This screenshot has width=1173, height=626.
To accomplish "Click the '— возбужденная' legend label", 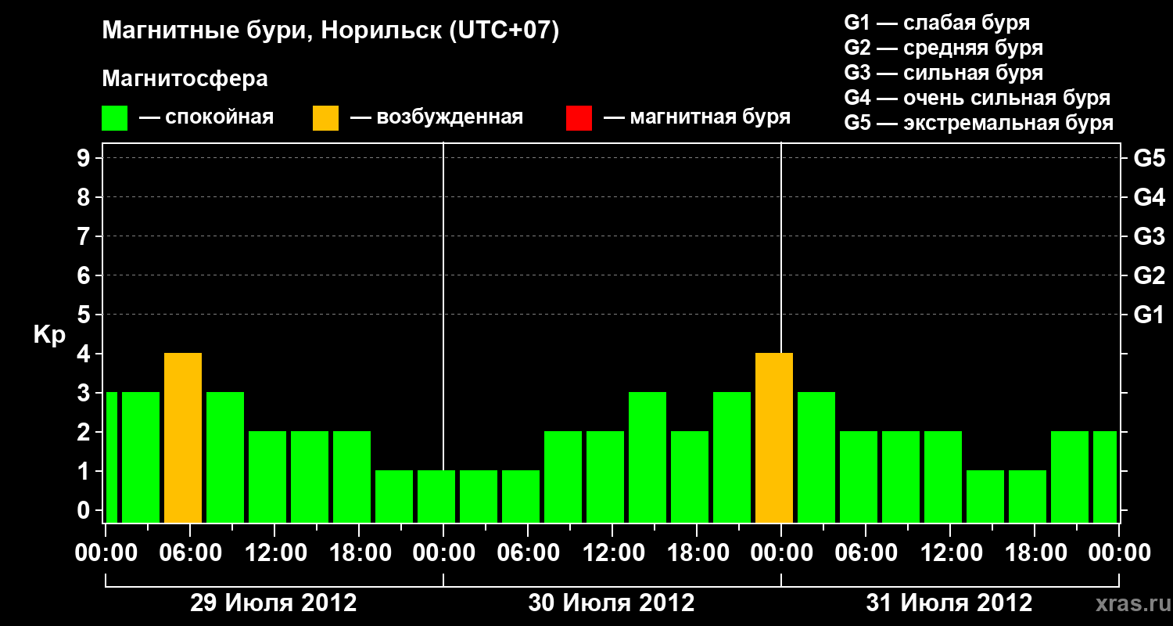I will (436, 117).
